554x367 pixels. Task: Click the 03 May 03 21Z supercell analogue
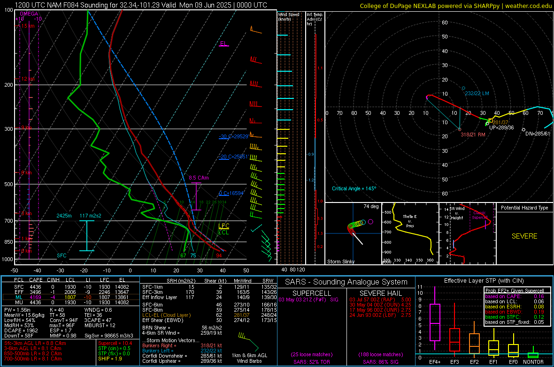click(308, 300)
